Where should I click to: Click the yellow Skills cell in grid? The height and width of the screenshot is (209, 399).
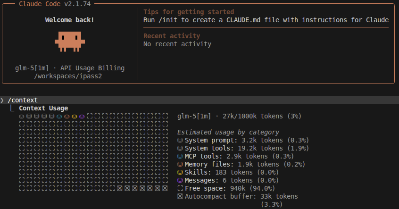tap(75, 117)
